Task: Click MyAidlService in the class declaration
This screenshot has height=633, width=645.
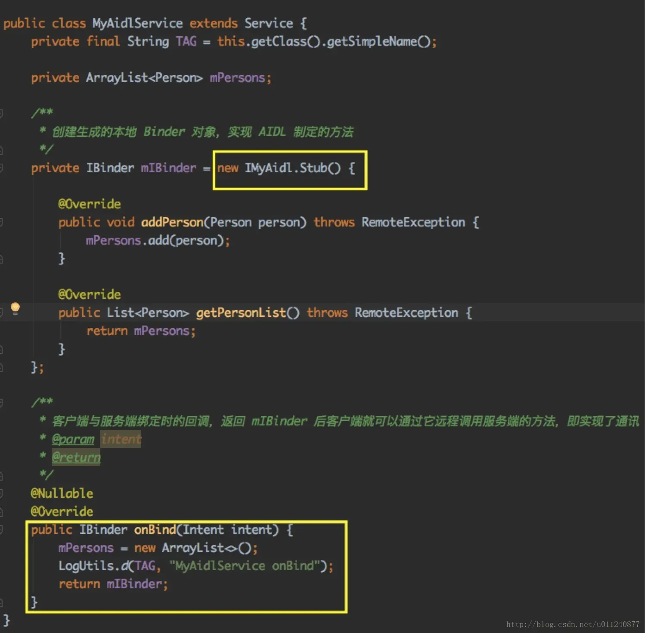Action: pos(137,23)
